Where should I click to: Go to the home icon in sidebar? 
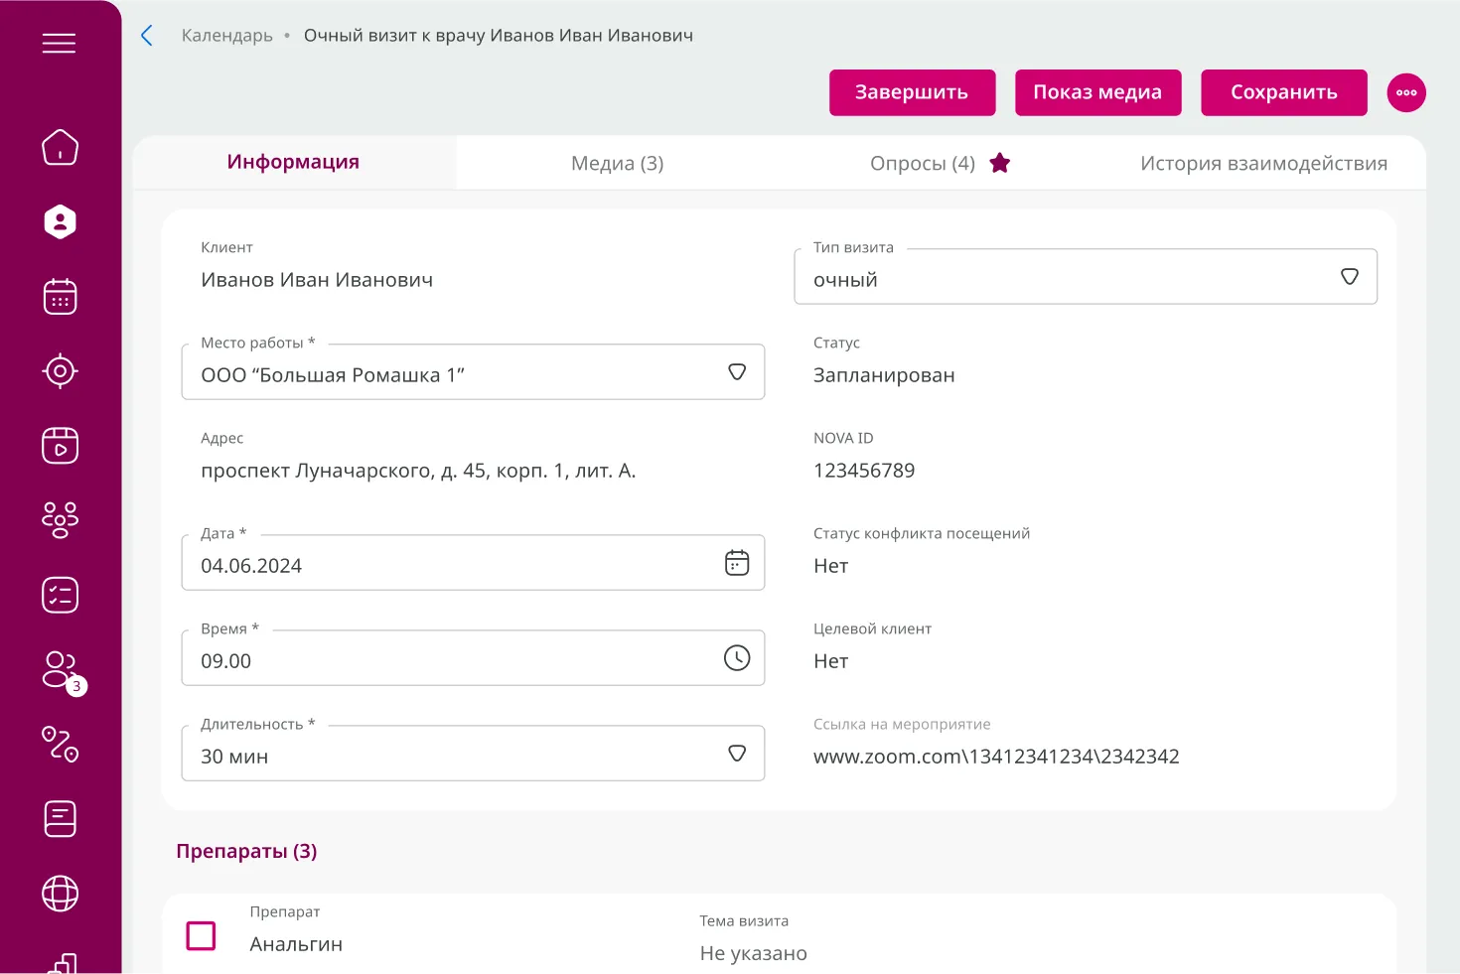60,147
